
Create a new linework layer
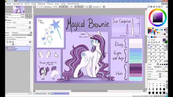[10, 42]
